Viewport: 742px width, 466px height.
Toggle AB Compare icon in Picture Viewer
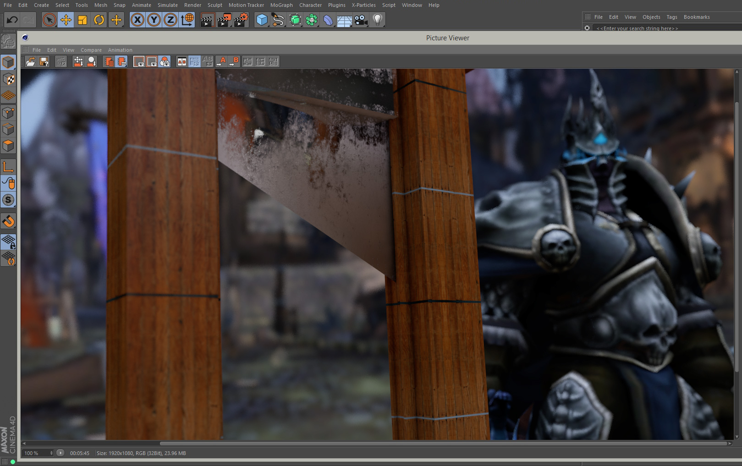(x=182, y=61)
